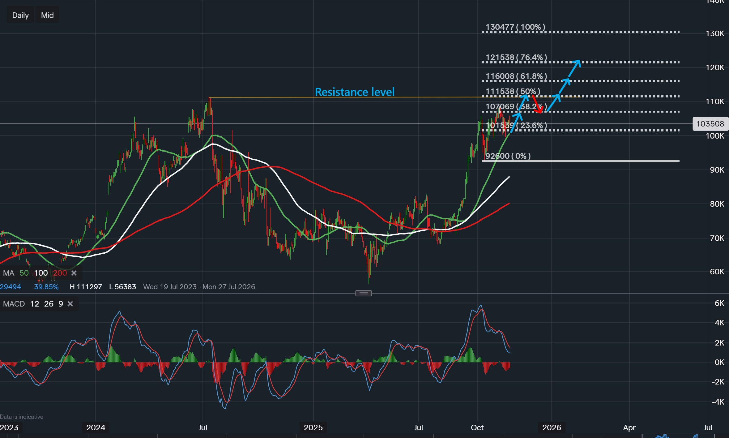Click the 103508 current price tag

pyautogui.click(x=710, y=123)
